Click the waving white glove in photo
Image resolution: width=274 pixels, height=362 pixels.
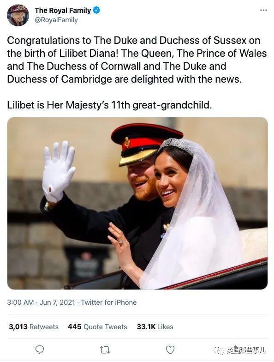tap(58, 171)
